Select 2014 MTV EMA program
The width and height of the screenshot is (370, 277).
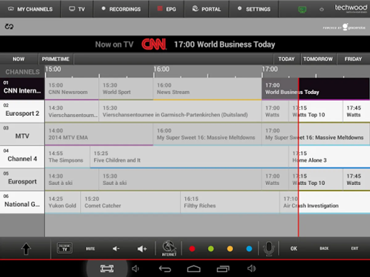[x=99, y=134]
